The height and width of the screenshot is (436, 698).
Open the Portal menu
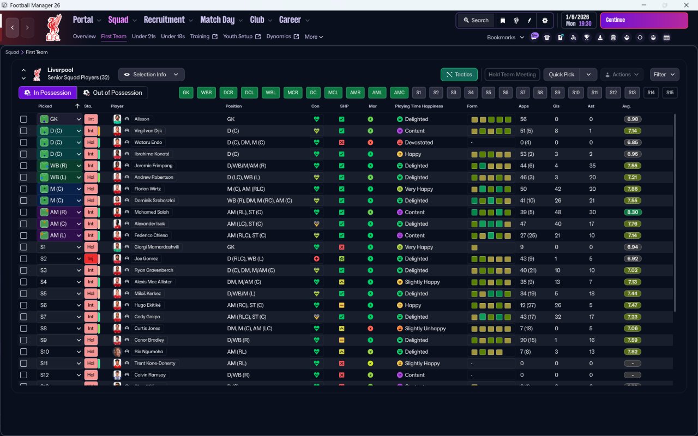tap(87, 20)
